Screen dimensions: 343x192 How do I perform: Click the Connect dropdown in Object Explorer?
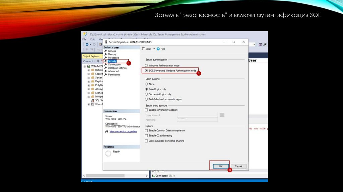click(89, 61)
